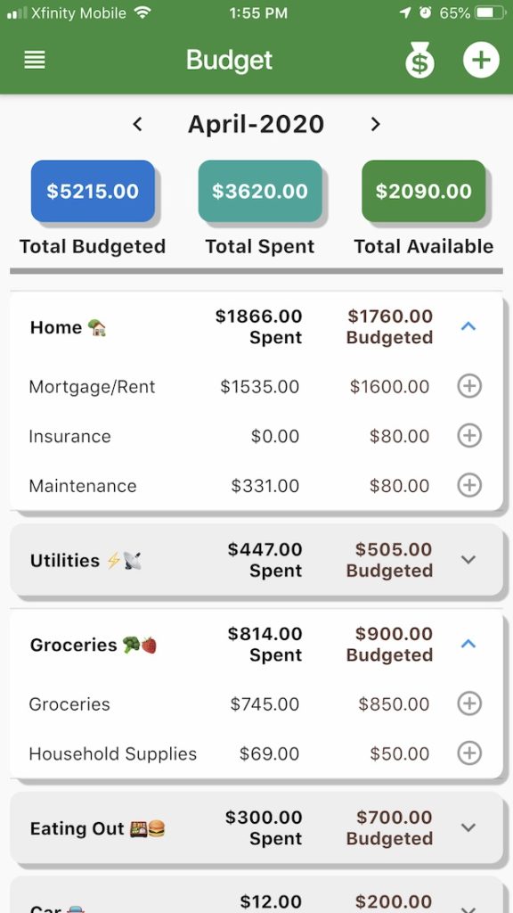Add transaction to Groceries subcategory row

[469, 703]
